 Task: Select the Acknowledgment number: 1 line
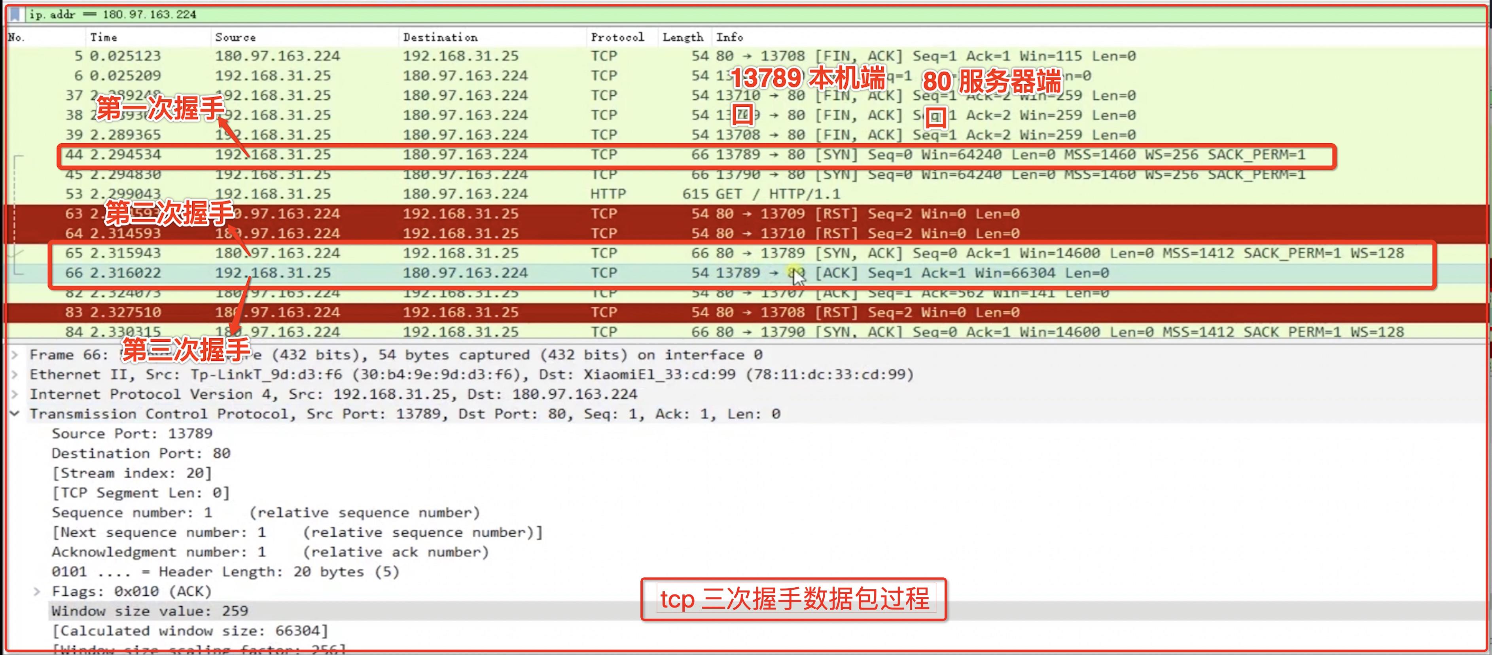[271, 552]
